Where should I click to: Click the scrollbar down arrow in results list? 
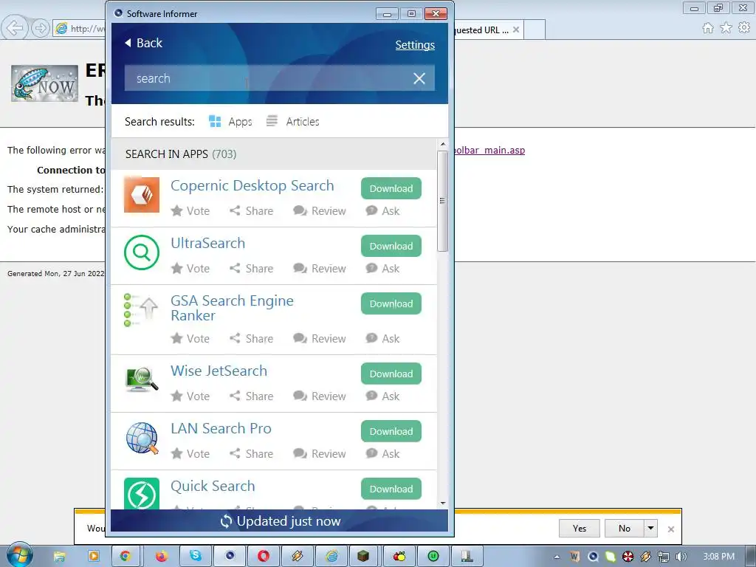pos(443,504)
